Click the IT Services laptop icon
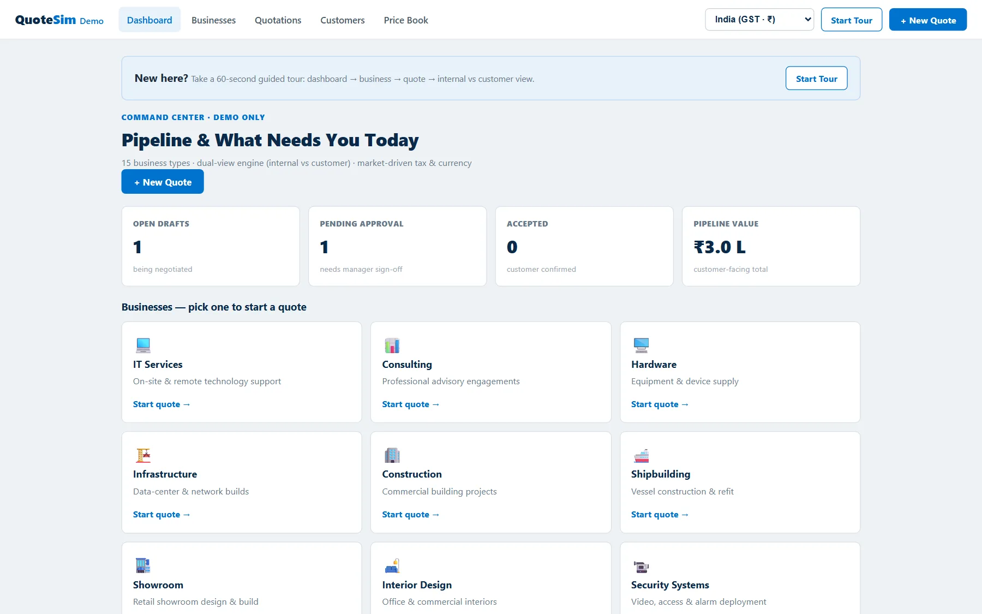The width and height of the screenshot is (982, 614). 143,345
